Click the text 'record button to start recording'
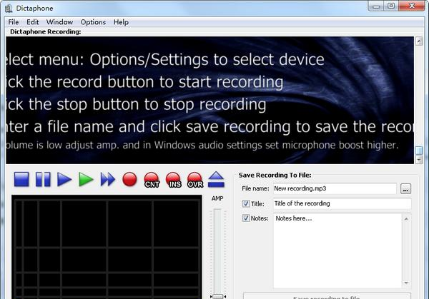The width and height of the screenshot is (429, 299). (x=170, y=82)
